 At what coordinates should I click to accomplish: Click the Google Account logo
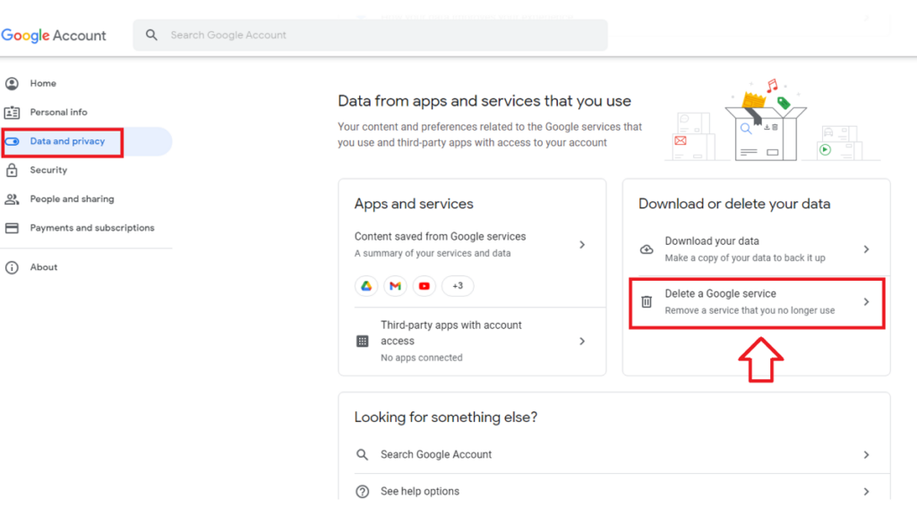pos(54,36)
